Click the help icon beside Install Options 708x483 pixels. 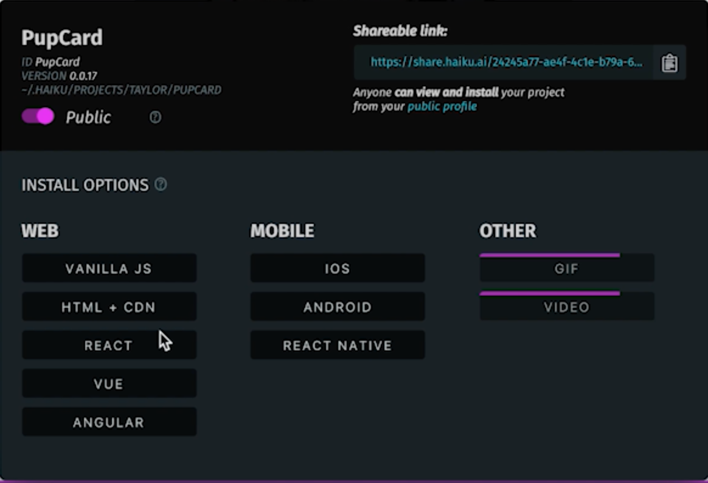pyautogui.click(x=161, y=184)
